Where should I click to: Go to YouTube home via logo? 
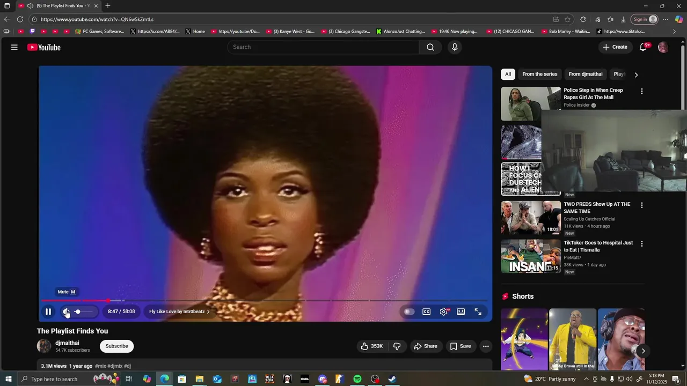coord(44,47)
